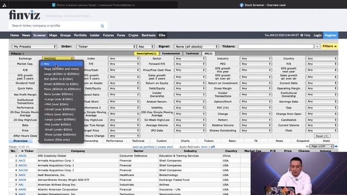Click the Tickers go arrow button
The width and height of the screenshot is (347, 195).
(x=317, y=47)
